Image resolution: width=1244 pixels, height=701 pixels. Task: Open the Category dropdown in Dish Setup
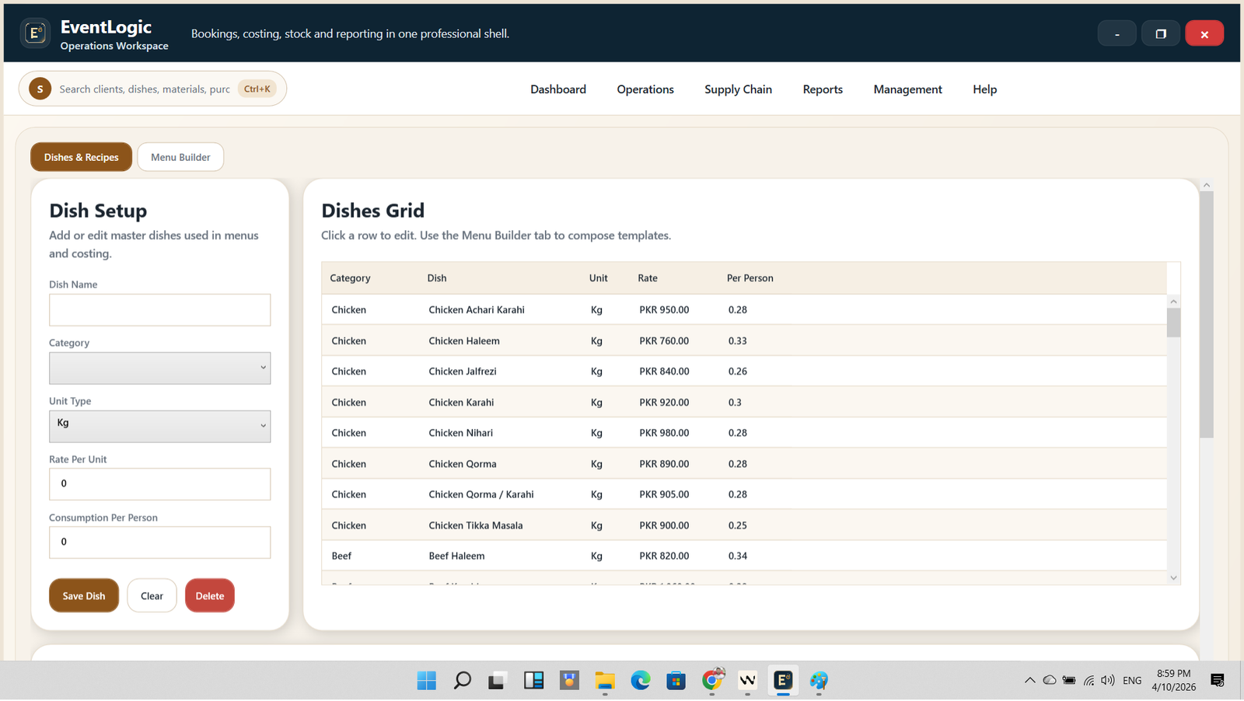click(x=159, y=368)
